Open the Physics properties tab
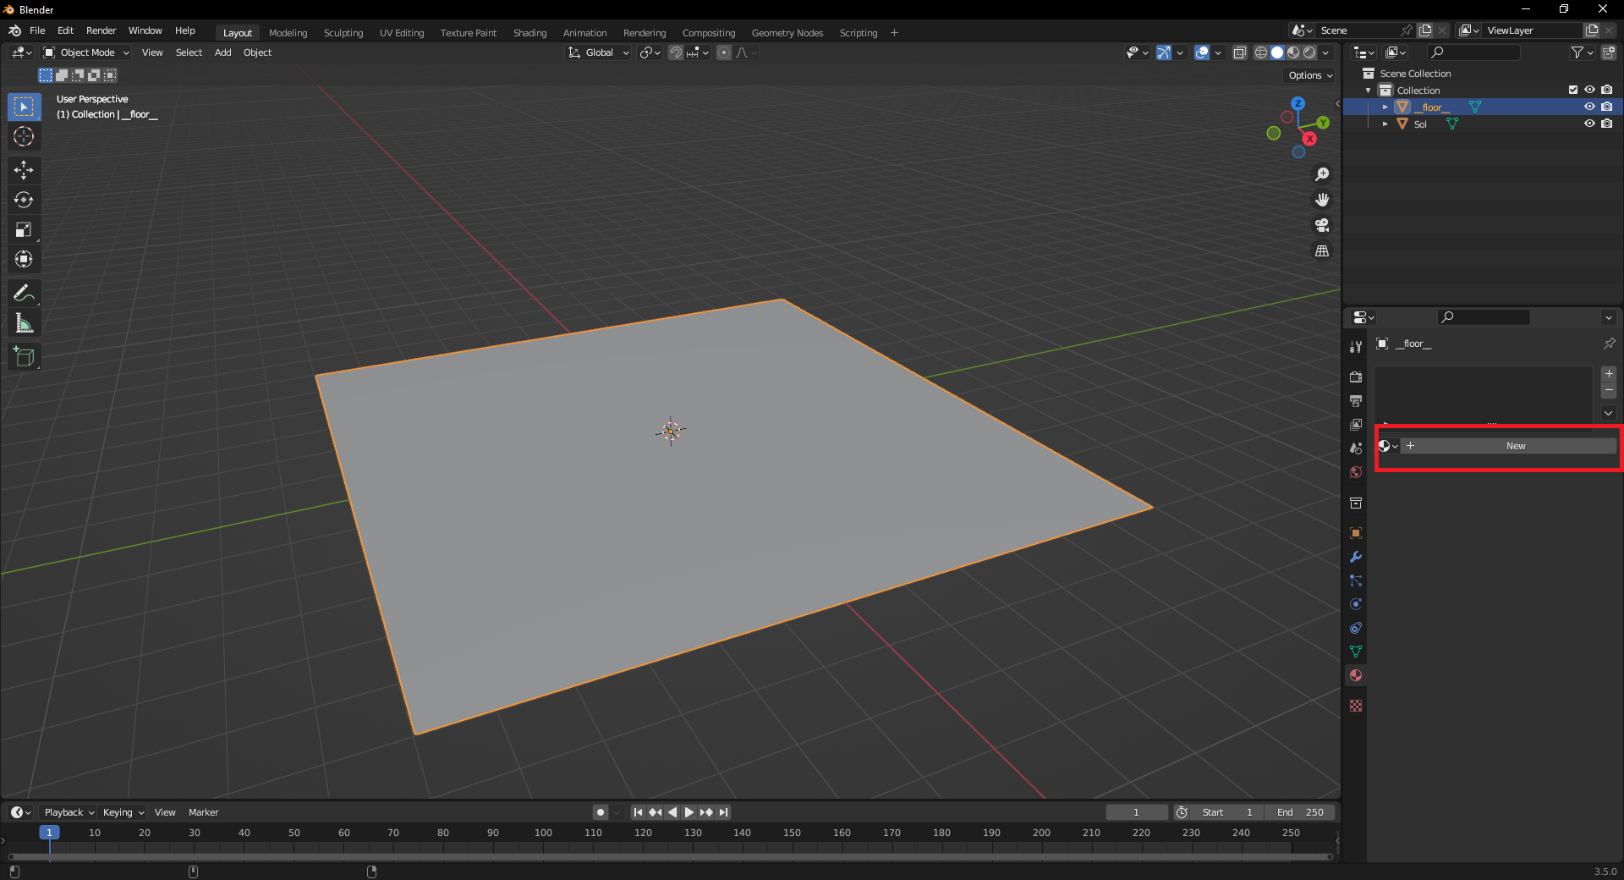Image resolution: width=1624 pixels, height=880 pixels. [x=1356, y=604]
